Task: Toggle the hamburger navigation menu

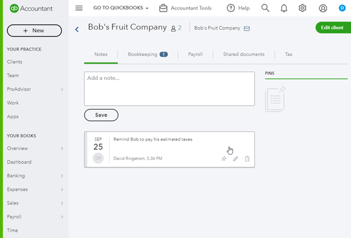Action: (79, 8)
